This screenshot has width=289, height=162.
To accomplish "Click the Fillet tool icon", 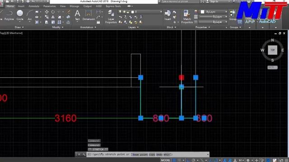I will (59, 17).
